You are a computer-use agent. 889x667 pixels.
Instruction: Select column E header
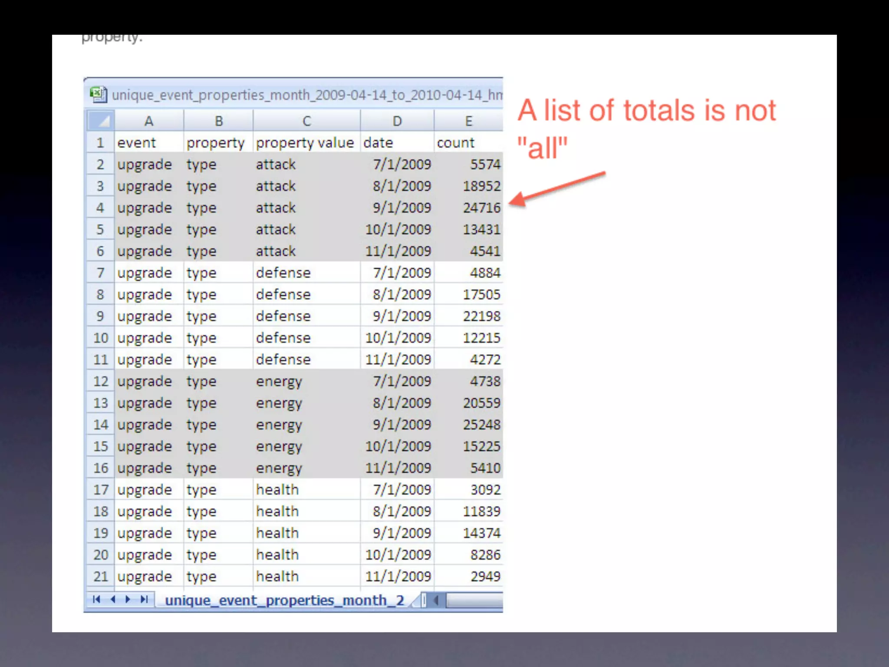pyautogui.click(x=468, y=121)
